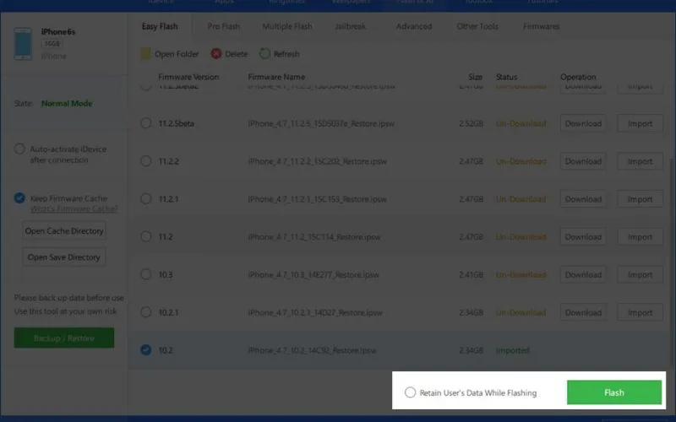This screenshot has width=676, height=422.
Task: Open the Jailbreak tab
Action: pyautogui.click(x=350, y=26)
